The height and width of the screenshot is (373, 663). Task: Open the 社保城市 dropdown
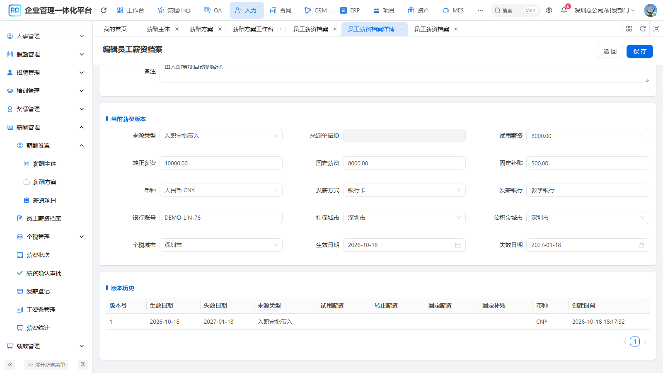tap(404, 218)
